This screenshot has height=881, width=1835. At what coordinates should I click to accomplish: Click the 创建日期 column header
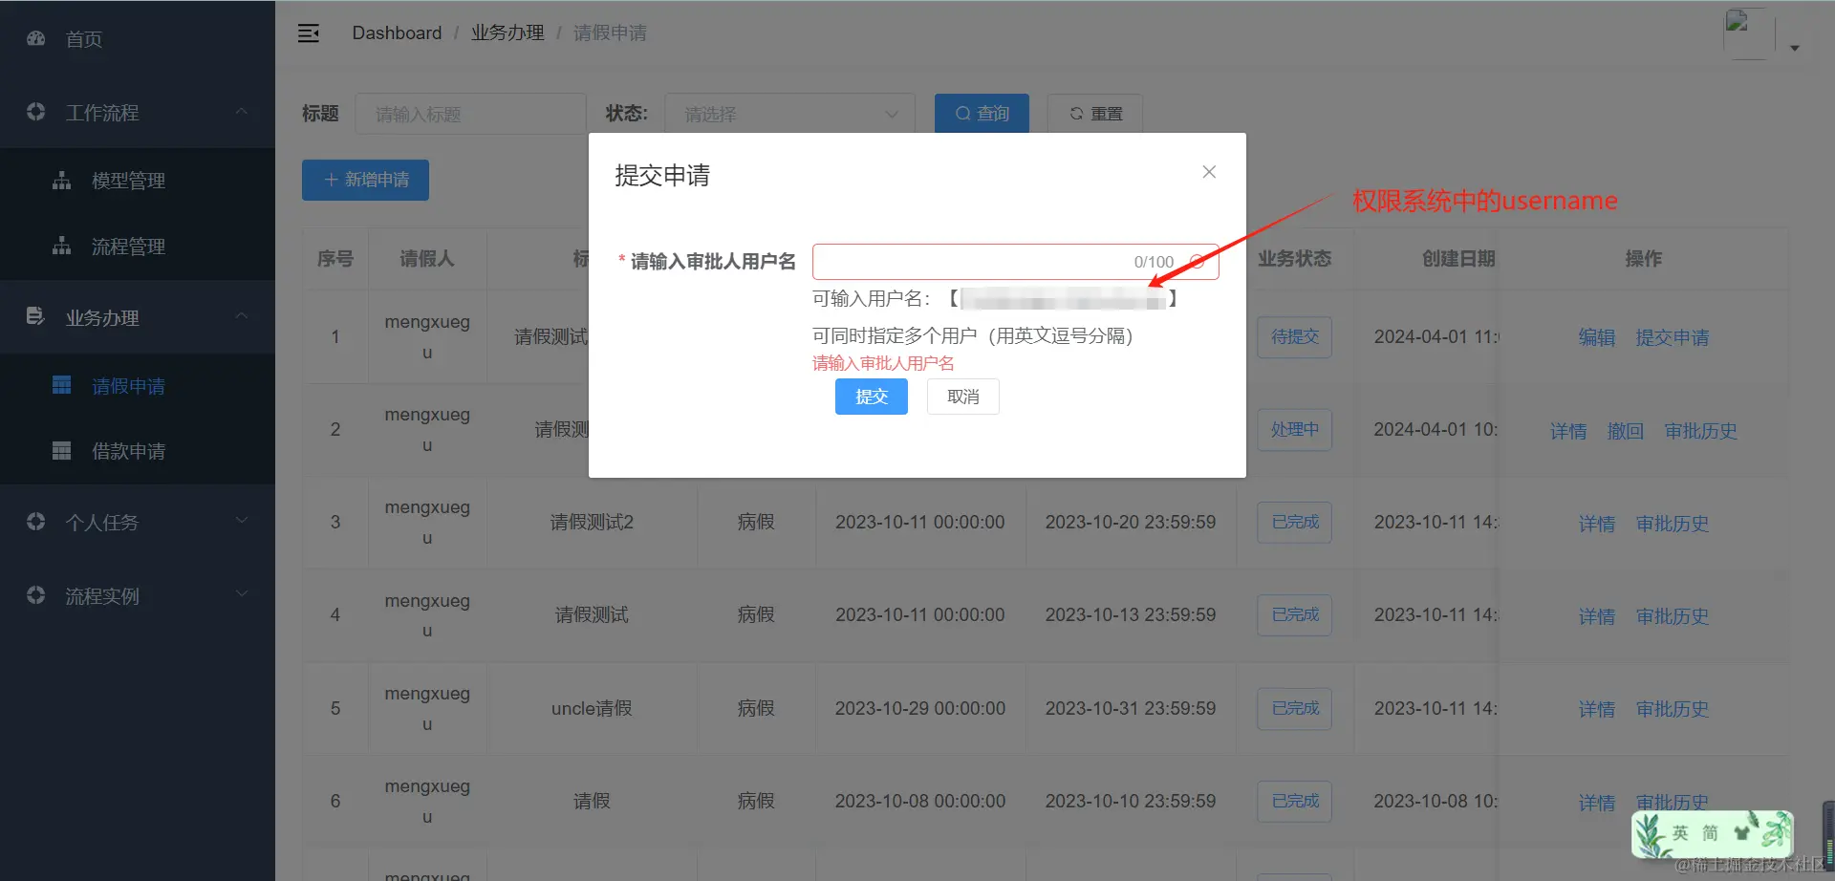[x=1458, y=259]
